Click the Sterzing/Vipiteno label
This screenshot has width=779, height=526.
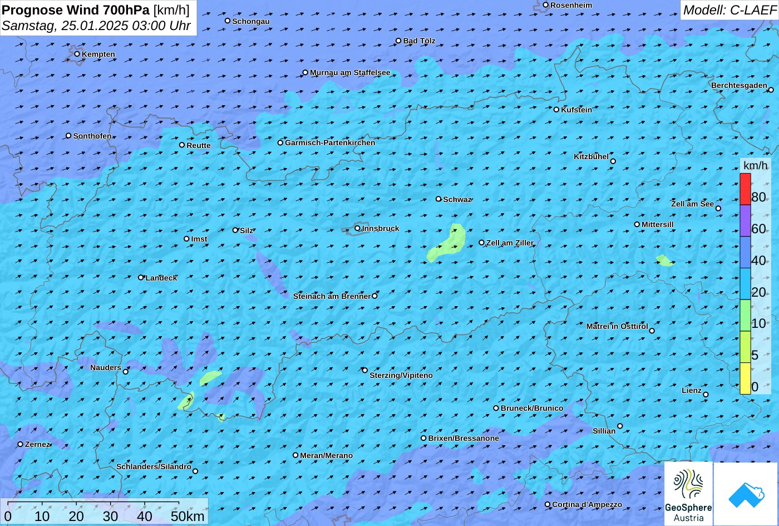click(x=401, y=375)
